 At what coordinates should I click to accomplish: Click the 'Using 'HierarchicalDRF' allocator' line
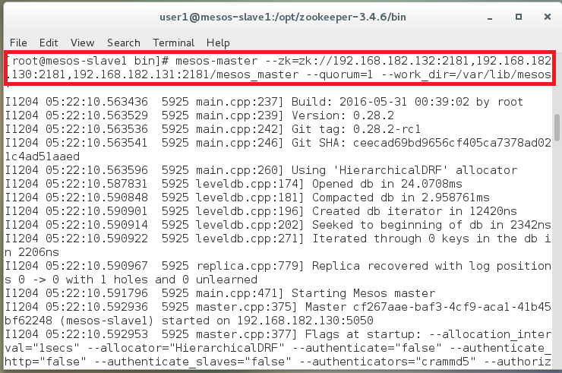pos(261,170)
